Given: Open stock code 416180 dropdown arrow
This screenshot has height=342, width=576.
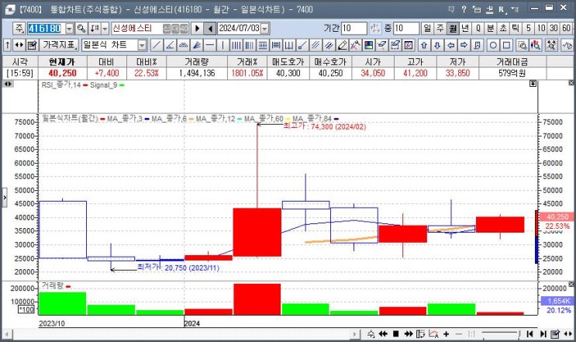Looking at the screenshot, I should 69,28.
